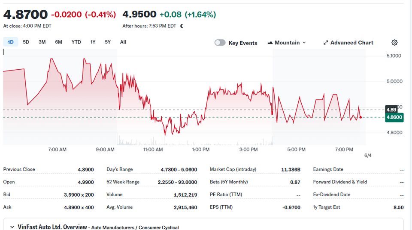Collapse the VinFast Auto Ltd. Overview section

[x=12, y=227]
